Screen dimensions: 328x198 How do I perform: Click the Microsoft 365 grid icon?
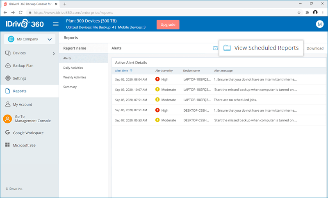click(x=7, y=145)
